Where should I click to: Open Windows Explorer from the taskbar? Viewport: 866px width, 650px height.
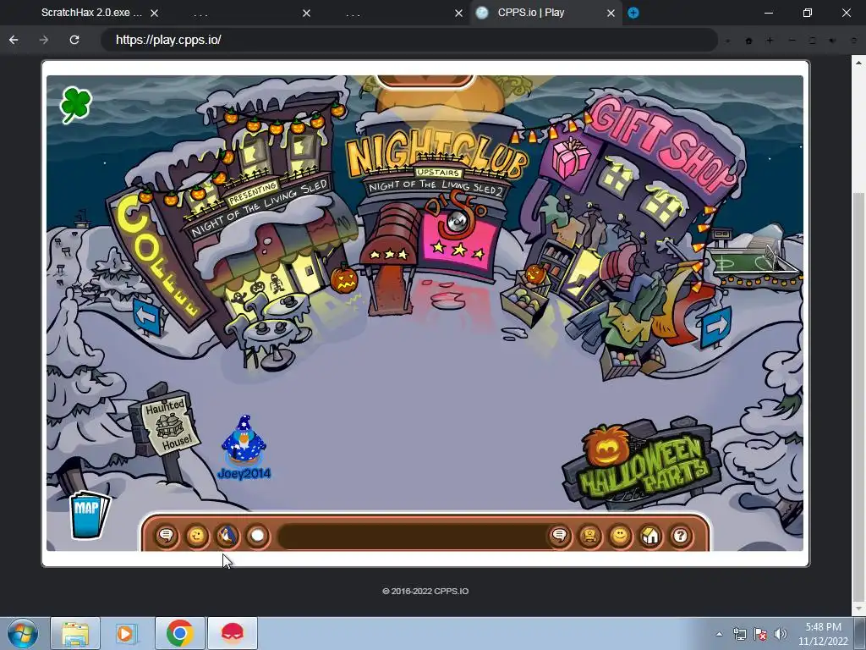pos(75,633)
